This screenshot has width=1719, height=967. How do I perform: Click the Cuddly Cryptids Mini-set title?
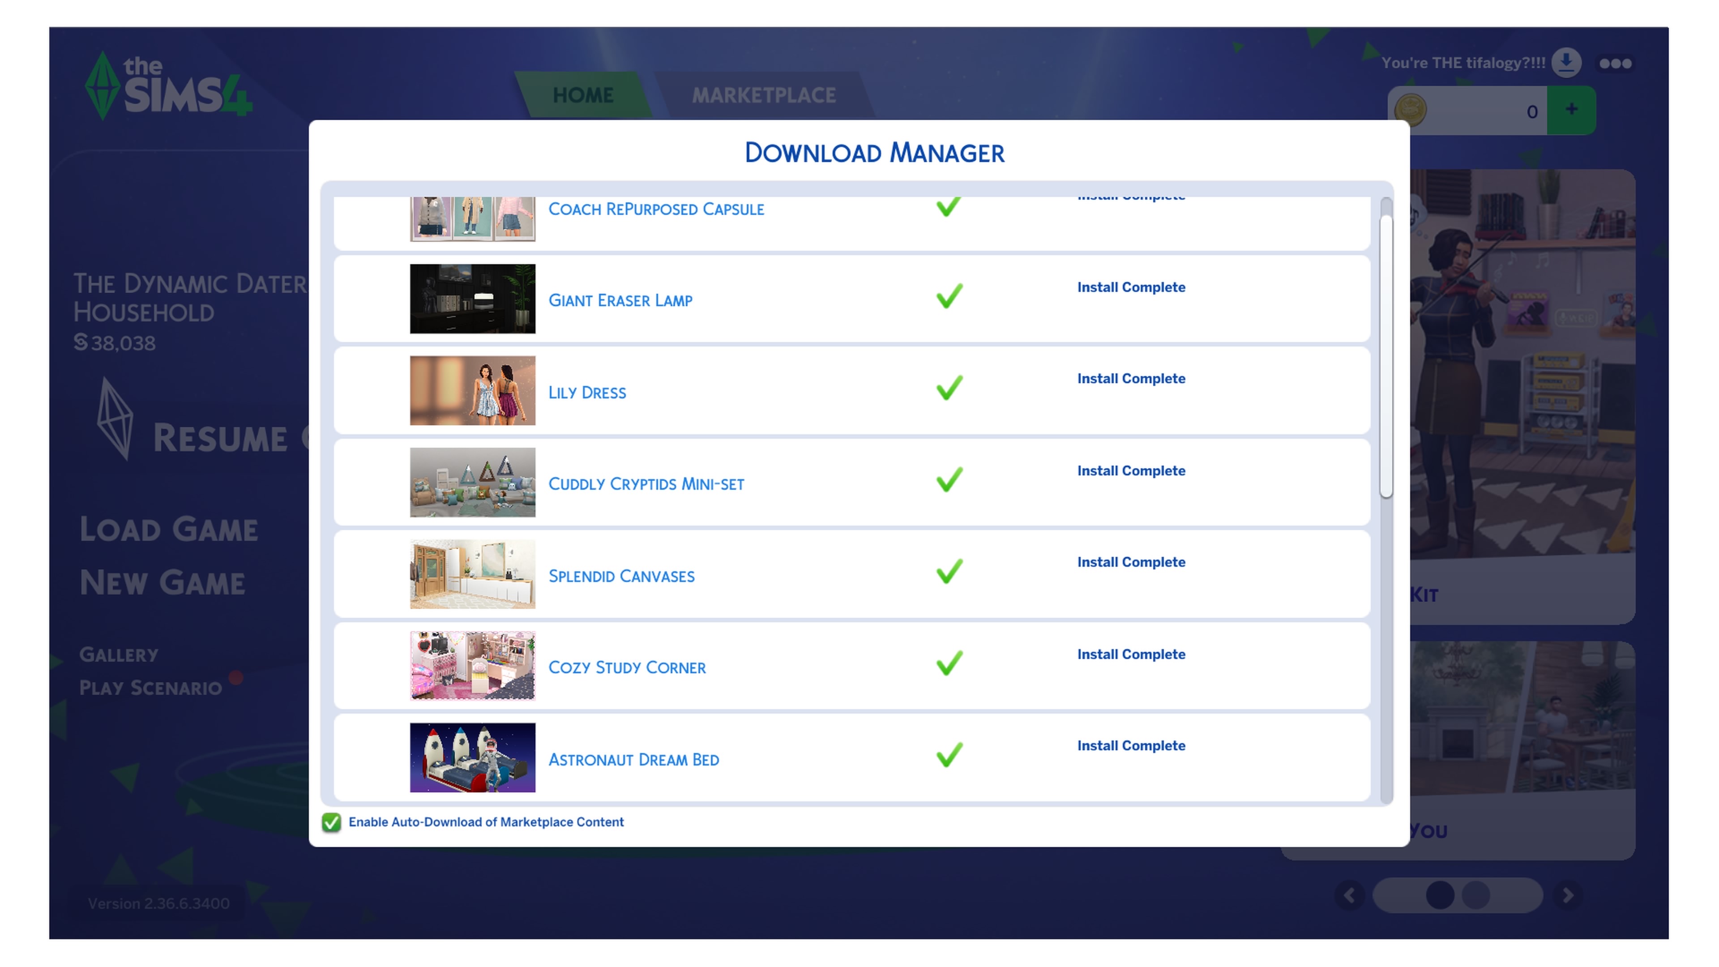pos(646,484)
